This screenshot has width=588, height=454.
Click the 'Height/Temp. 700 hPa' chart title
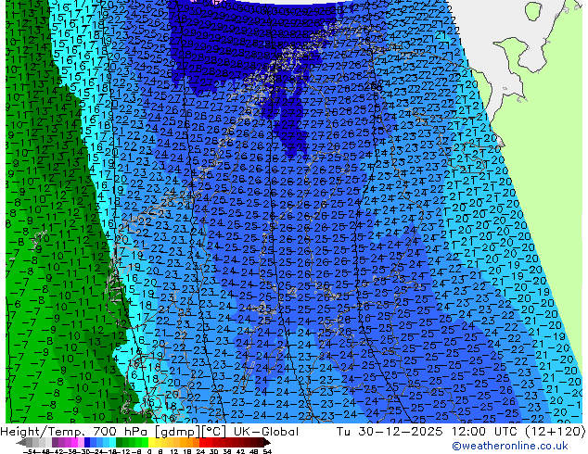[x=75, y=432]
